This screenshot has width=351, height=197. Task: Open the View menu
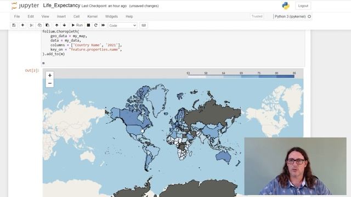point(45,16)
